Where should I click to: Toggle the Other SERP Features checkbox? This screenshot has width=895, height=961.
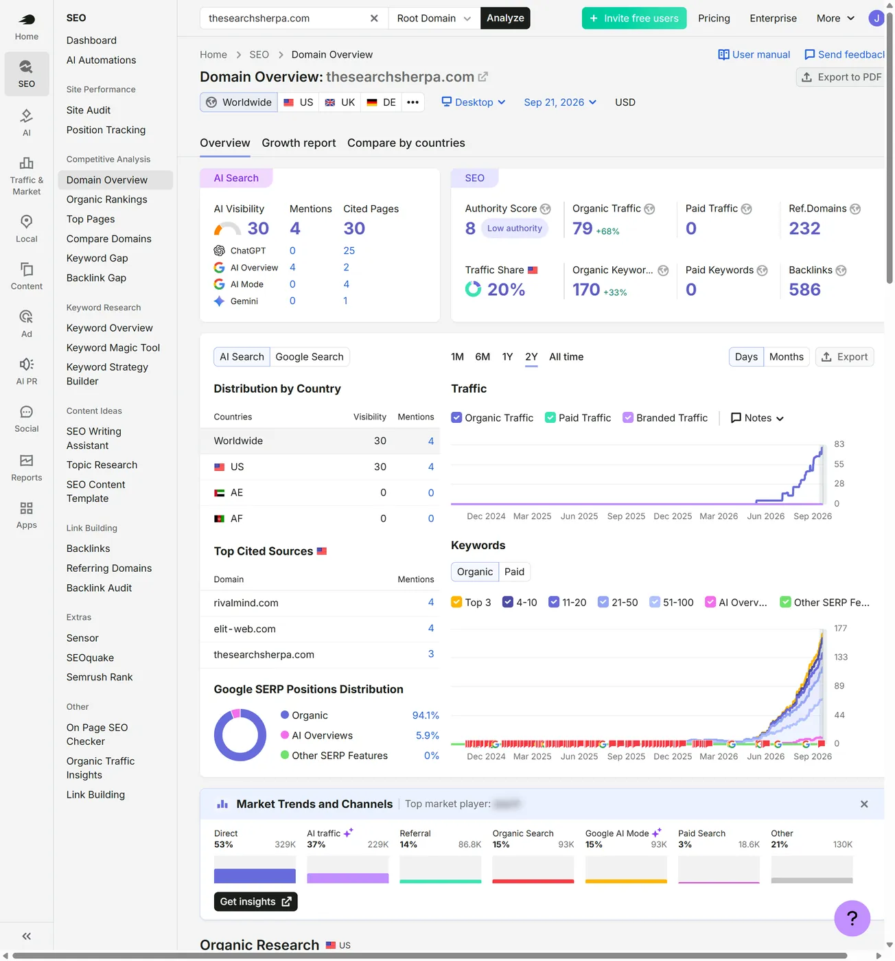coord(786,602)
